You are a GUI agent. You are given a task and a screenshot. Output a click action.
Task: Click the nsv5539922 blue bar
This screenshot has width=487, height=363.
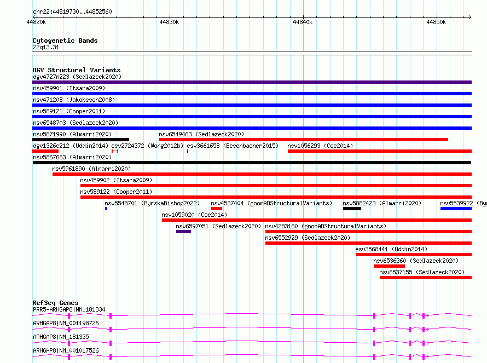tap(456, 209)
